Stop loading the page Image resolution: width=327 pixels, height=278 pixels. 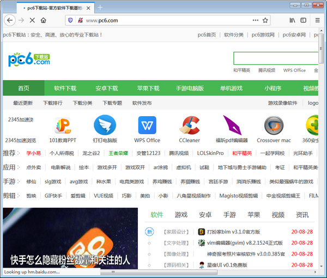pos(32,20)
